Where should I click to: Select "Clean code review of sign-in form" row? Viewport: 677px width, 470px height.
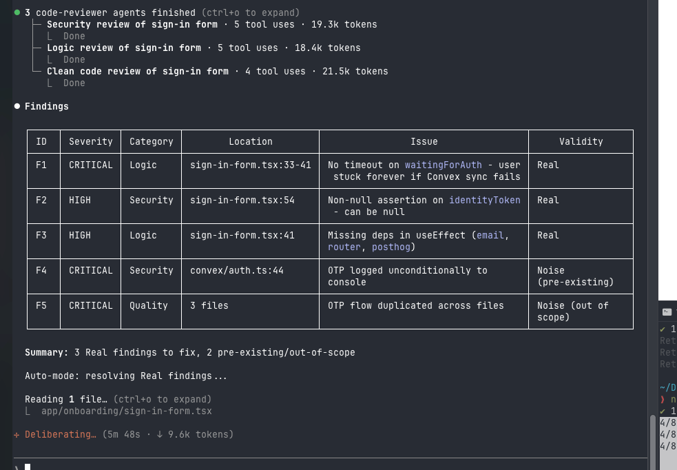pos(217,71)
